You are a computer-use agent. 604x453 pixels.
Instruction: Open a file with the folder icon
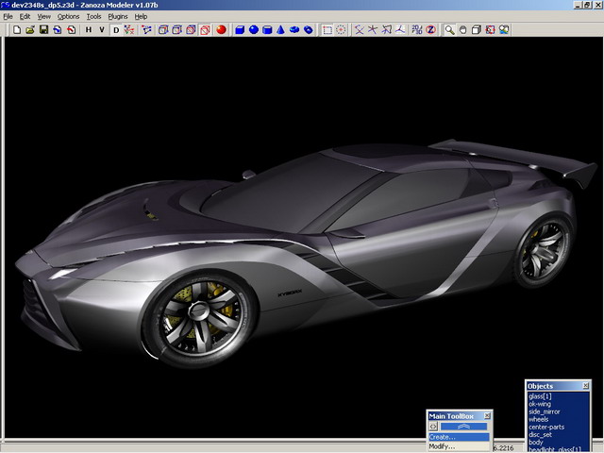pyautogui.click(x=30, y=30)
